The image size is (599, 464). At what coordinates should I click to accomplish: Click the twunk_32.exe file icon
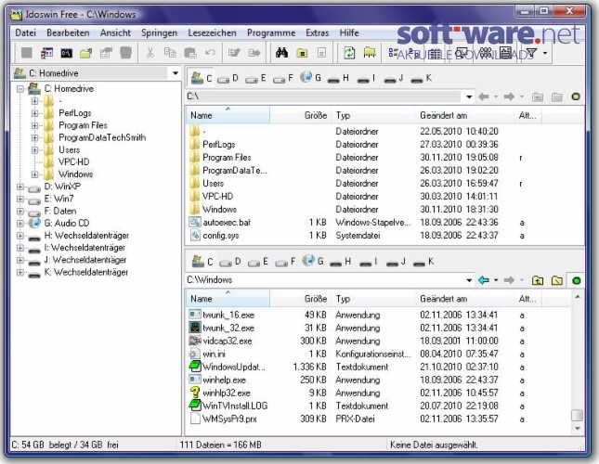pos(195,328)
